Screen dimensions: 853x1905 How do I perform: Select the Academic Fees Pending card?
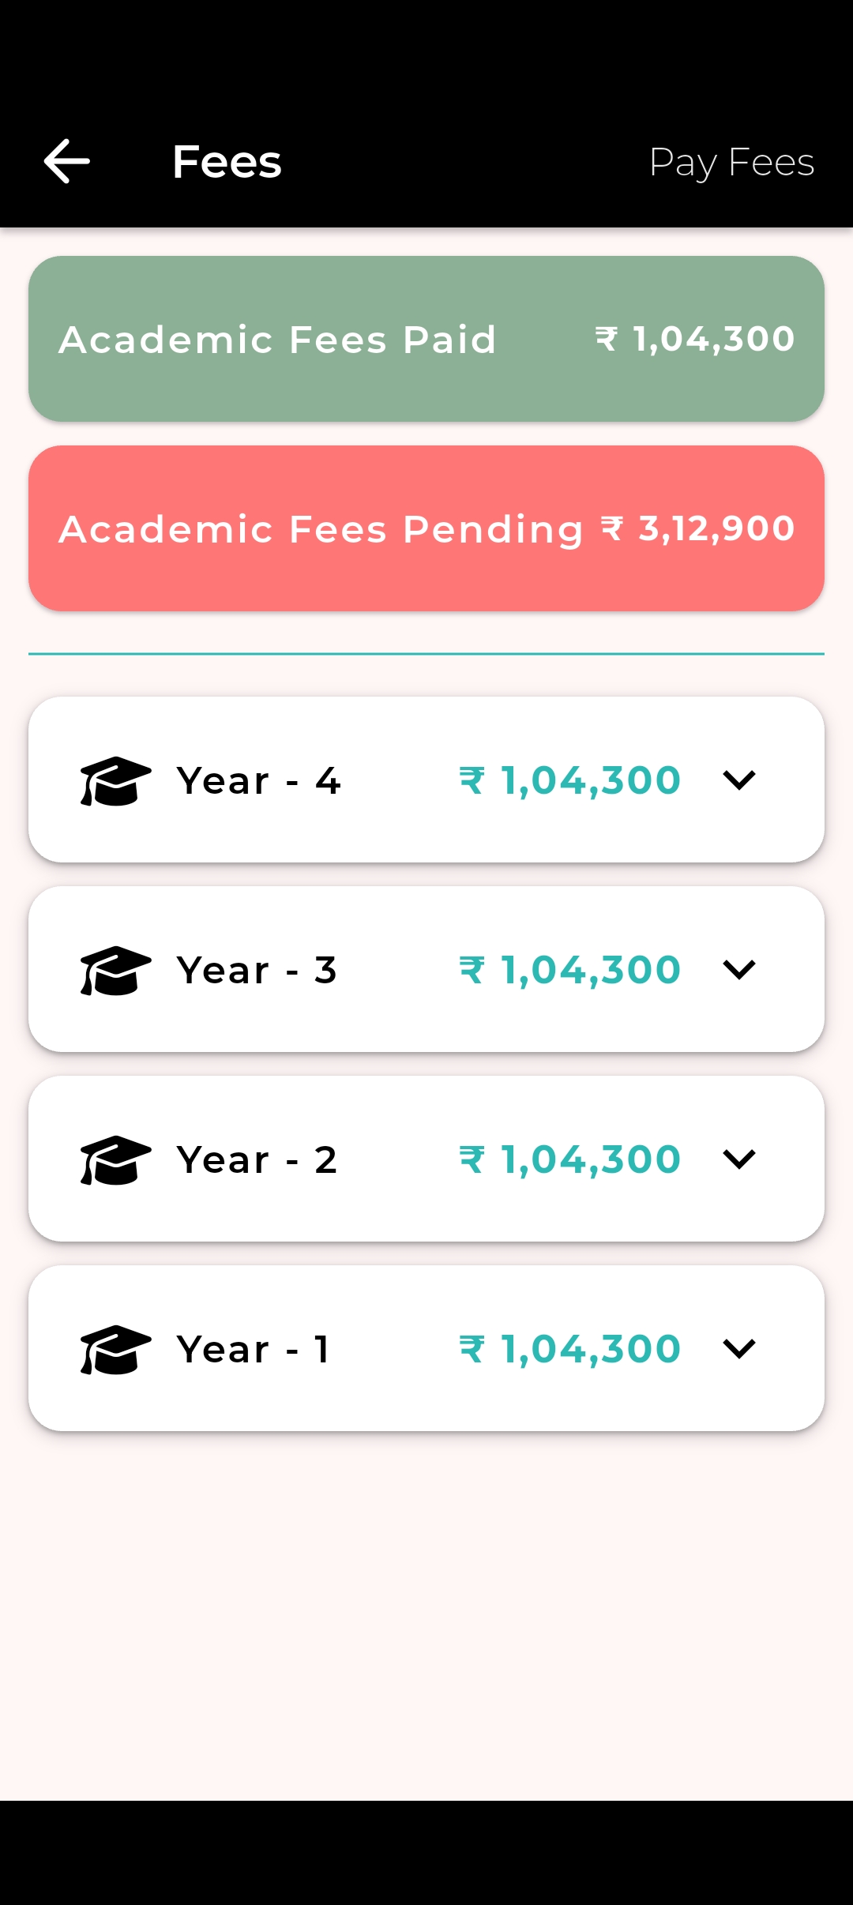[x=426, y=528]
